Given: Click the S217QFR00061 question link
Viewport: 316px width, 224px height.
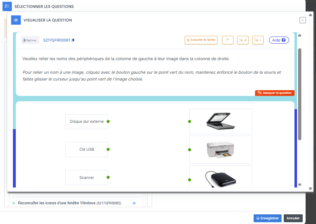Looking at the screenshot, I should click(x=57, y=40).
